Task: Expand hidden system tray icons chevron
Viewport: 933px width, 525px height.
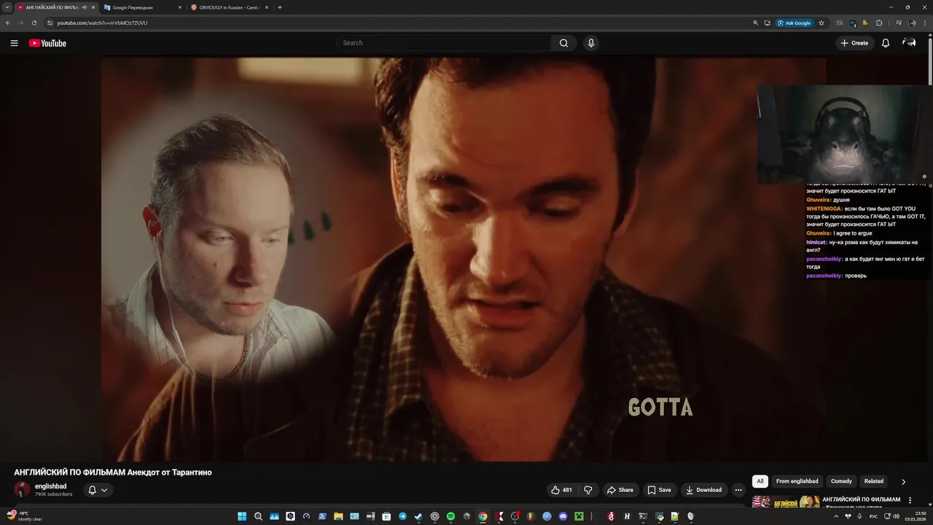Action: tap(836, 516)
